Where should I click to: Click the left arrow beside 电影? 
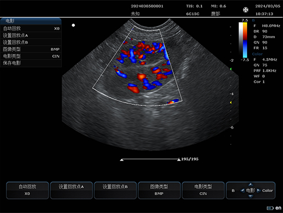[x=242, y=190]
